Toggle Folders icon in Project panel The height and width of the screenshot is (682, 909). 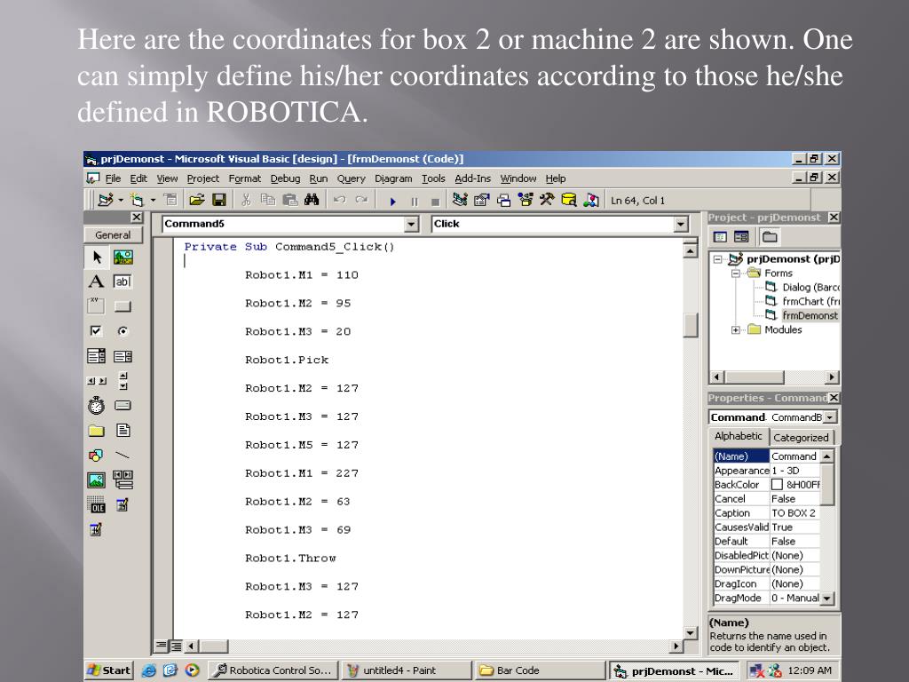(770, 236)
